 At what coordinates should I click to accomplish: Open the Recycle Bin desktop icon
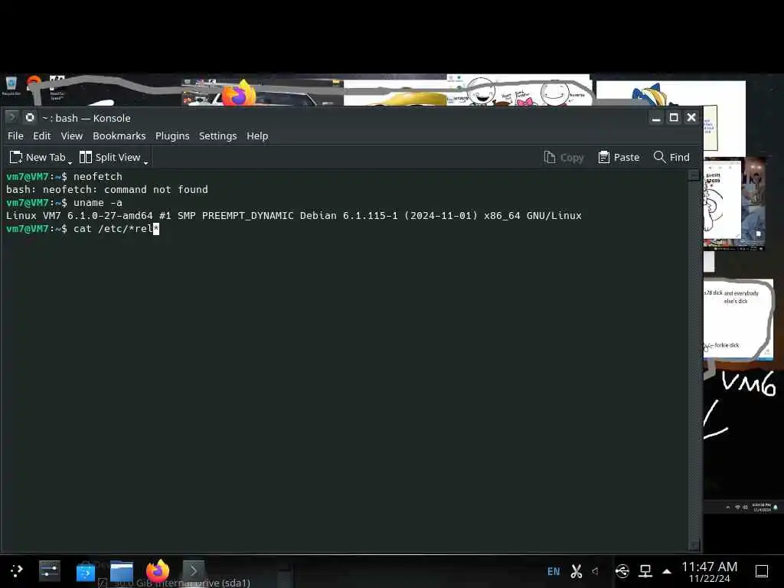[x=11, y=86]
